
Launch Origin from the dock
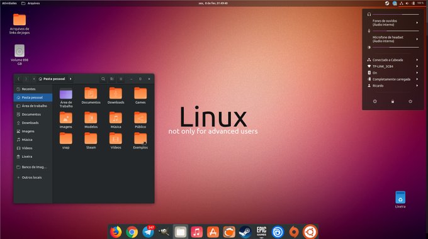click(294, 232)
